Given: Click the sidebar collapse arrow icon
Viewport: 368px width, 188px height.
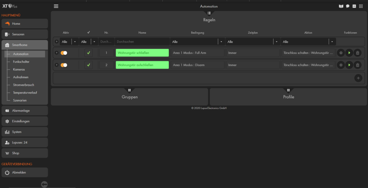Looking at the screenshot, I should (x=44, y=184).
